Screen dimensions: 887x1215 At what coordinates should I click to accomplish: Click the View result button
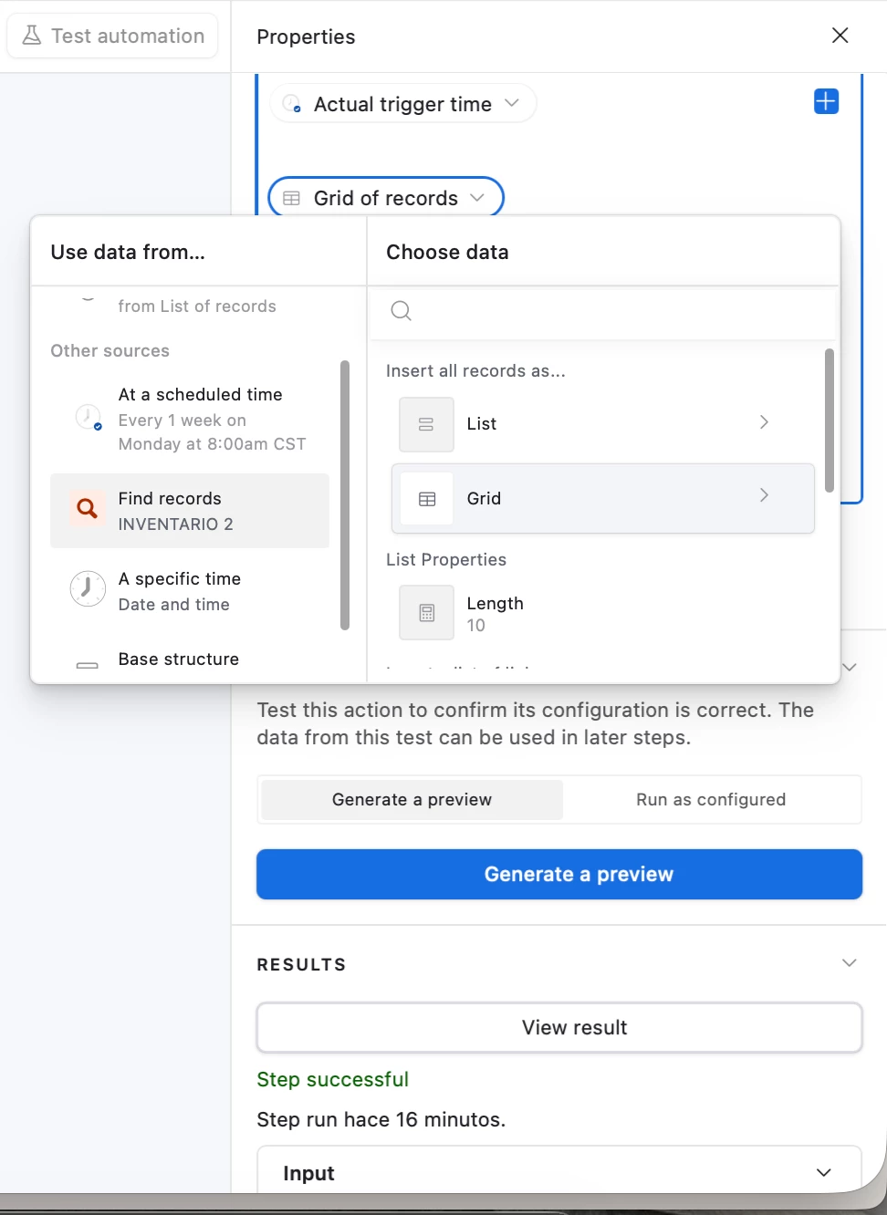(559, 1028)
